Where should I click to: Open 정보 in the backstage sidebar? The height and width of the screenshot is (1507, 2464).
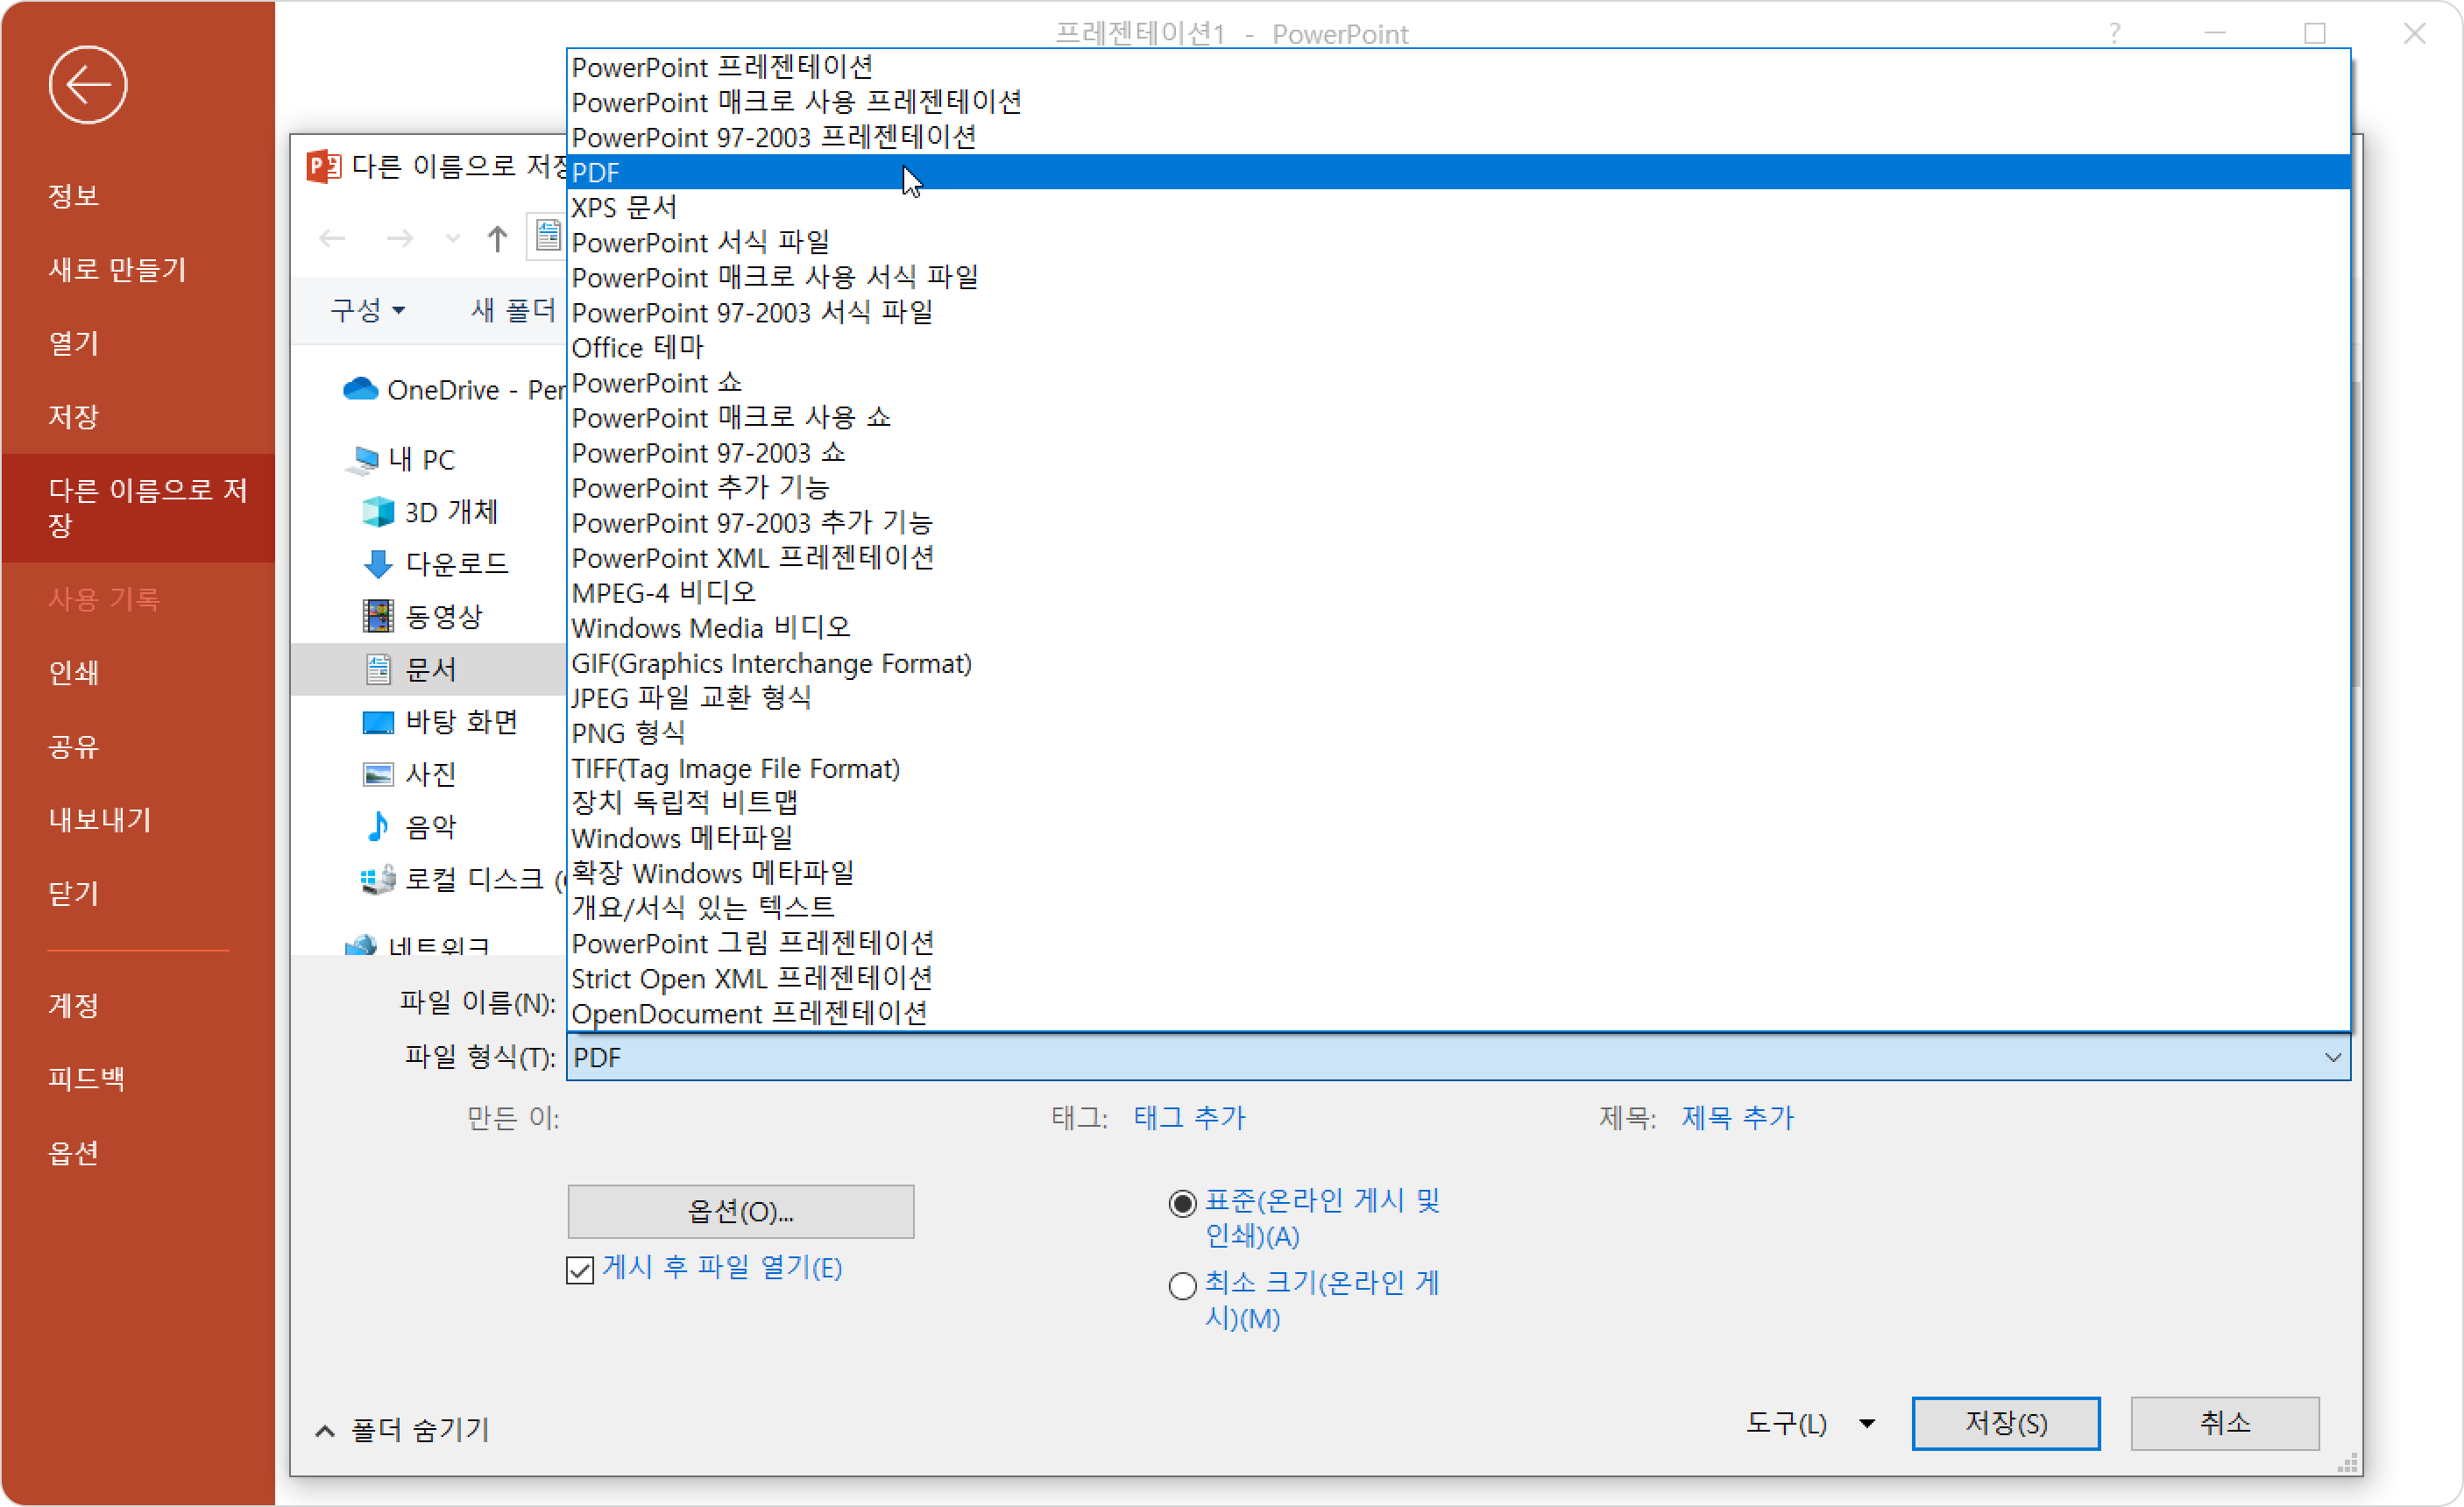click(x=74, y=195)
